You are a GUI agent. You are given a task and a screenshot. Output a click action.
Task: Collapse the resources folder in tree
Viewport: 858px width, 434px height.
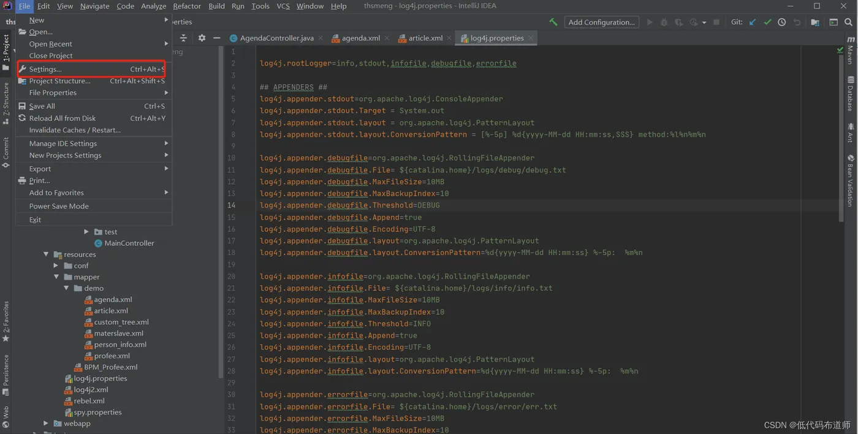click(x=46, y=254)
